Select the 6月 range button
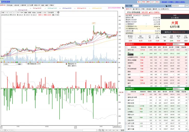Screen dimensions: 189x132 click(110, 130)
